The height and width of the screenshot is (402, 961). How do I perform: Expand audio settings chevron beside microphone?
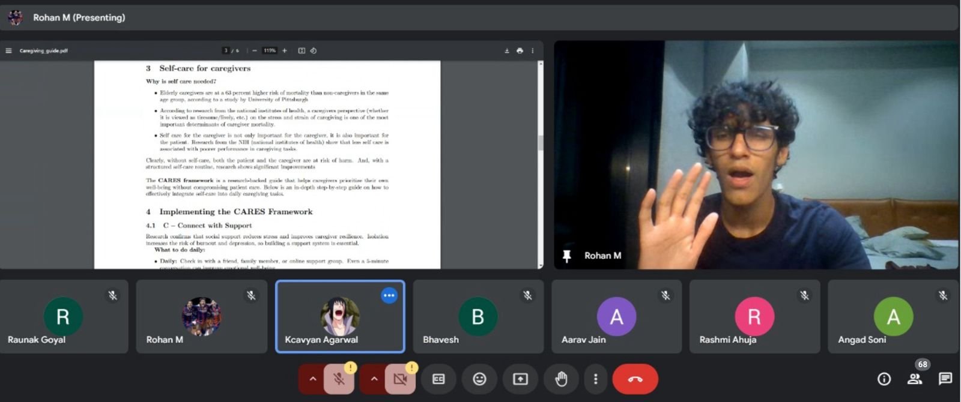click(x=312, y=379)
